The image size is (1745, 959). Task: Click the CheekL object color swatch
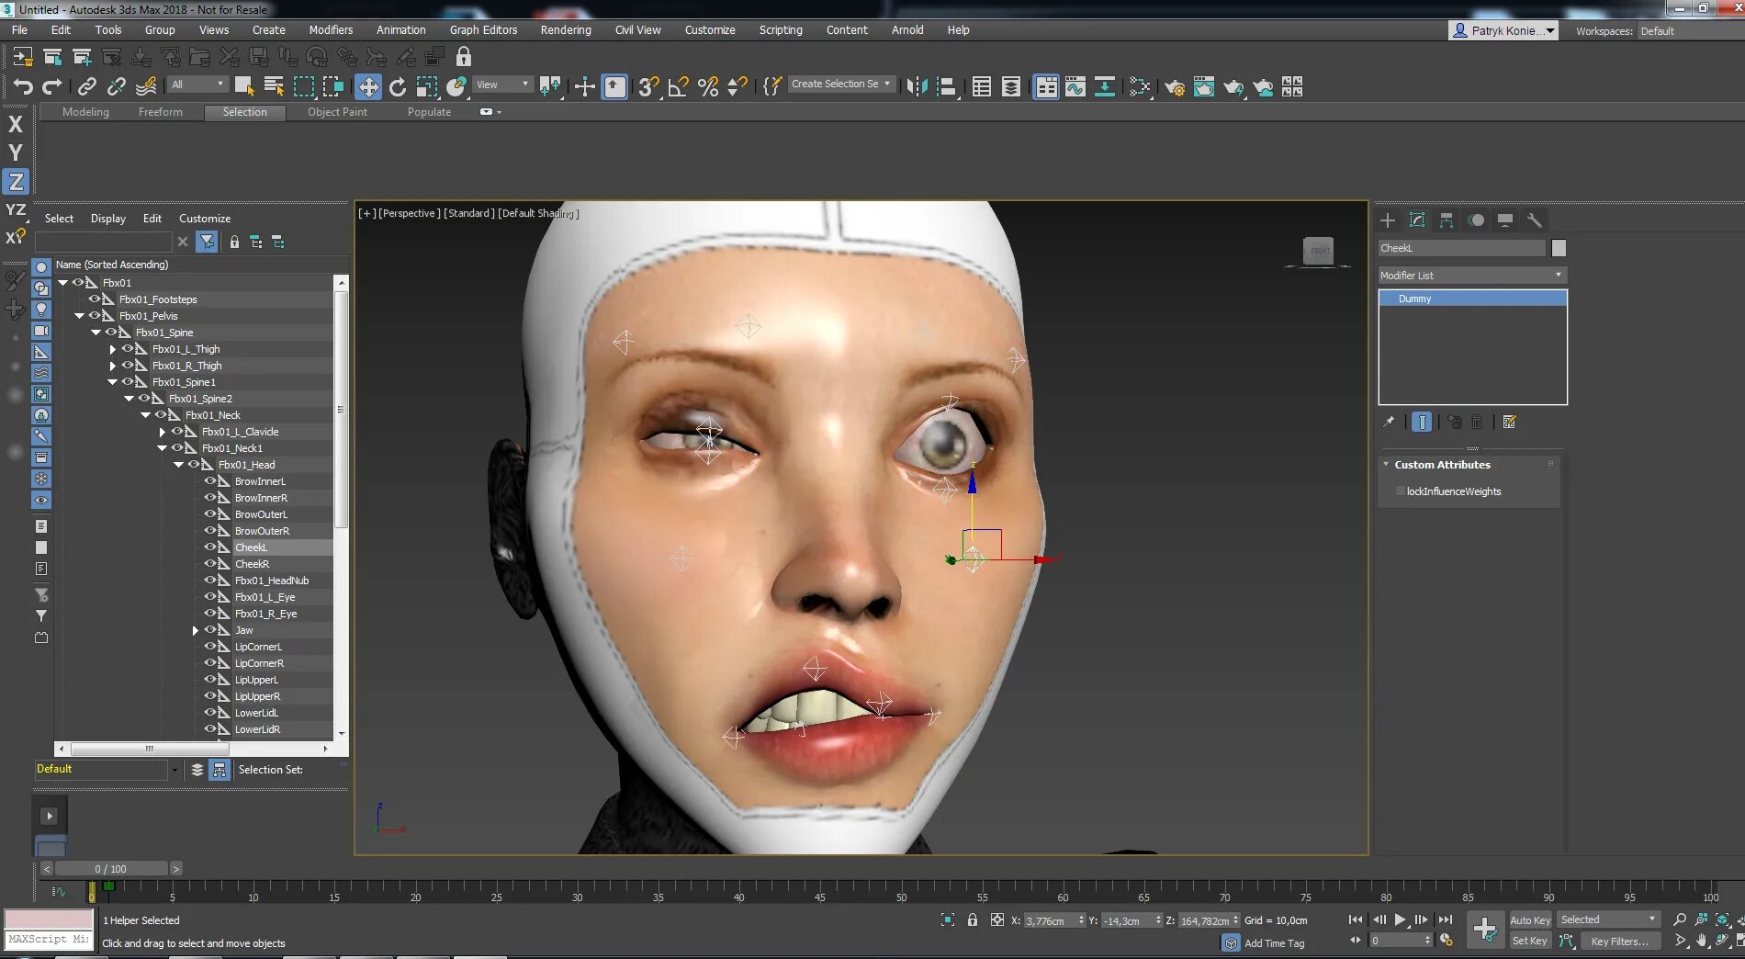1559,248
